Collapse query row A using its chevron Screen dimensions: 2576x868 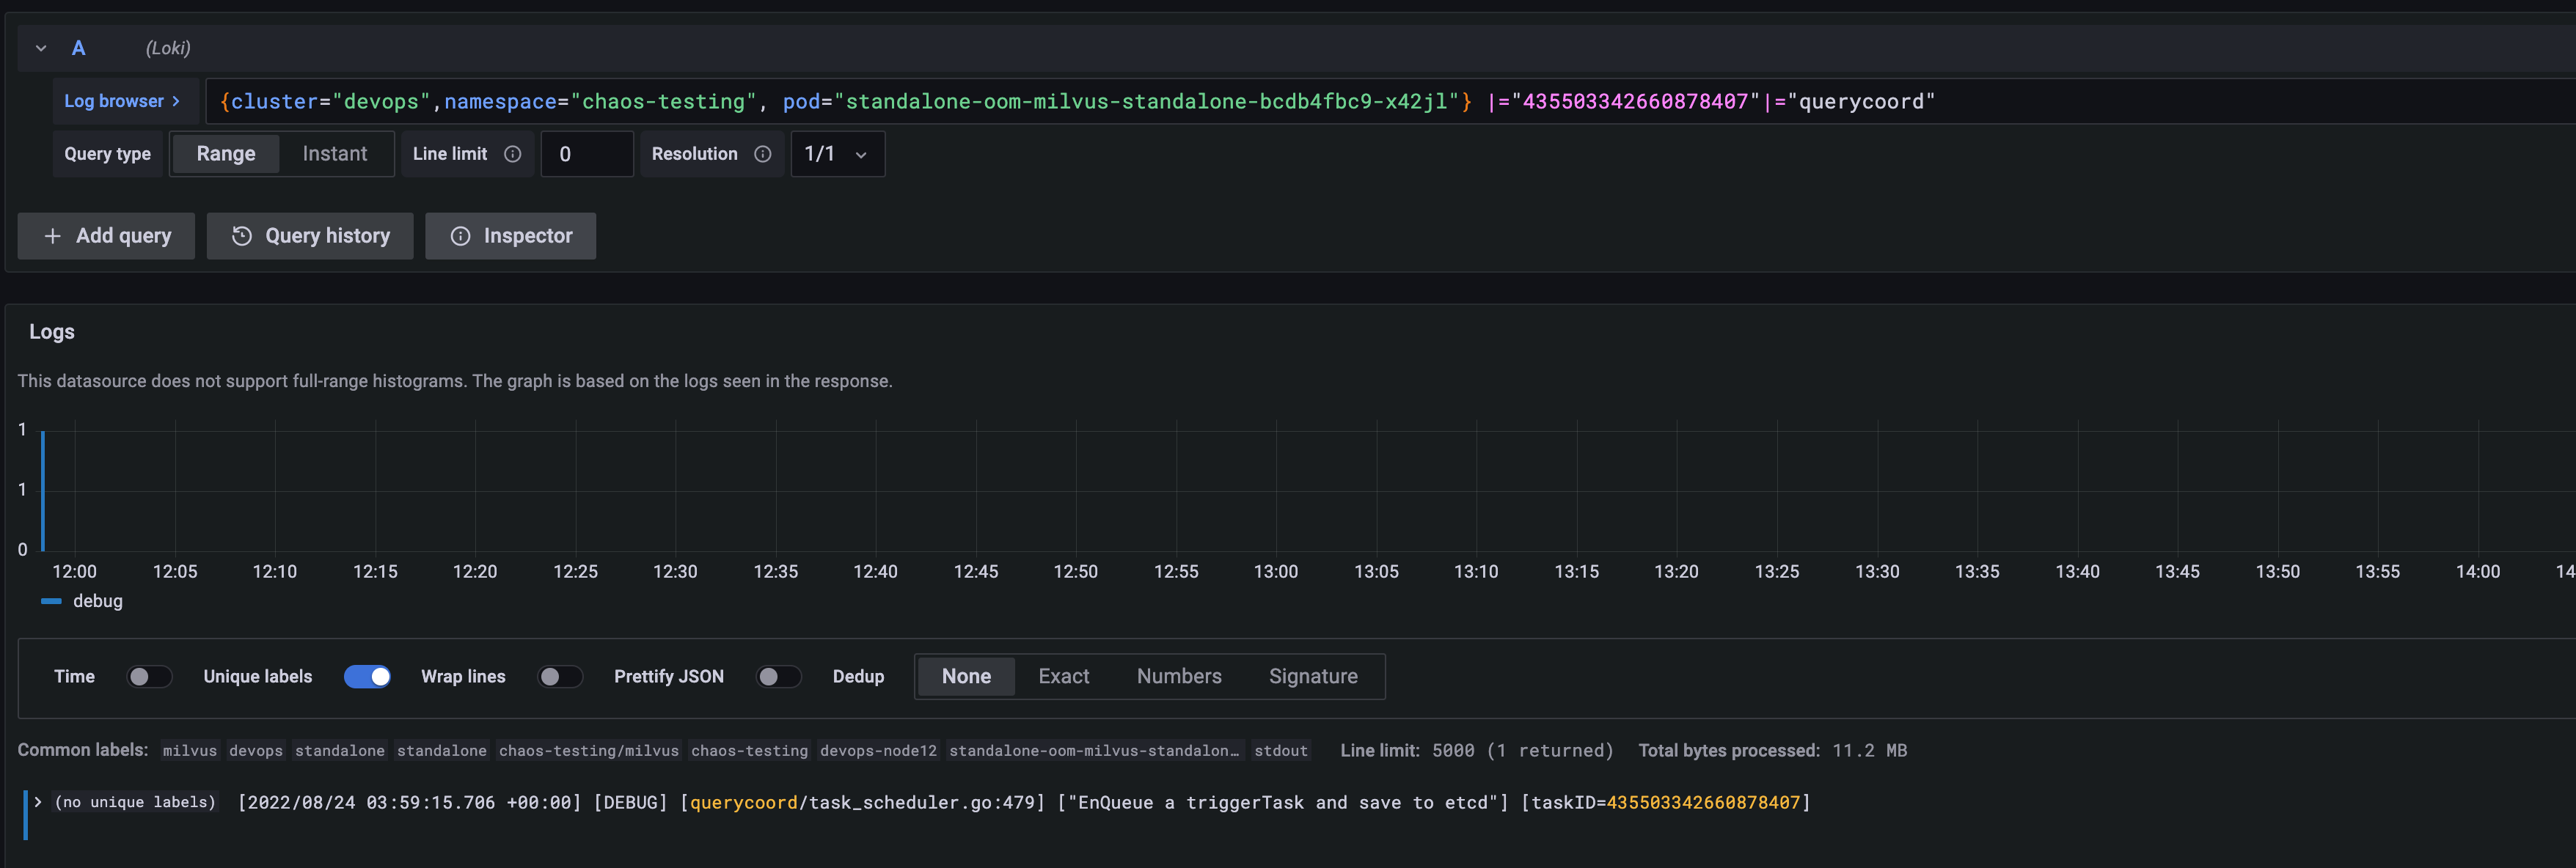coord(40,48)
